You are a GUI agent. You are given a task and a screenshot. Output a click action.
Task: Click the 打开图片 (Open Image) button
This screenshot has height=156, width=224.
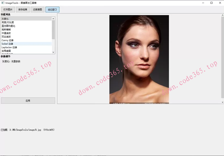pyautogui.click(x=8, y=10)
